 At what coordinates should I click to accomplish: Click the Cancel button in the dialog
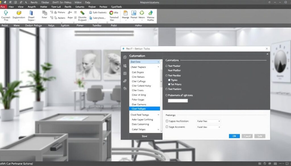247,136
